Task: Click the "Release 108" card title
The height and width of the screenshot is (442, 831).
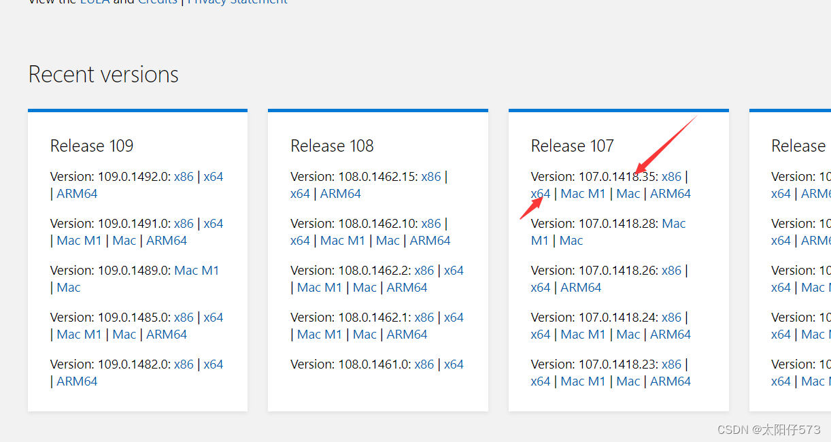Action: coord(332,146)
